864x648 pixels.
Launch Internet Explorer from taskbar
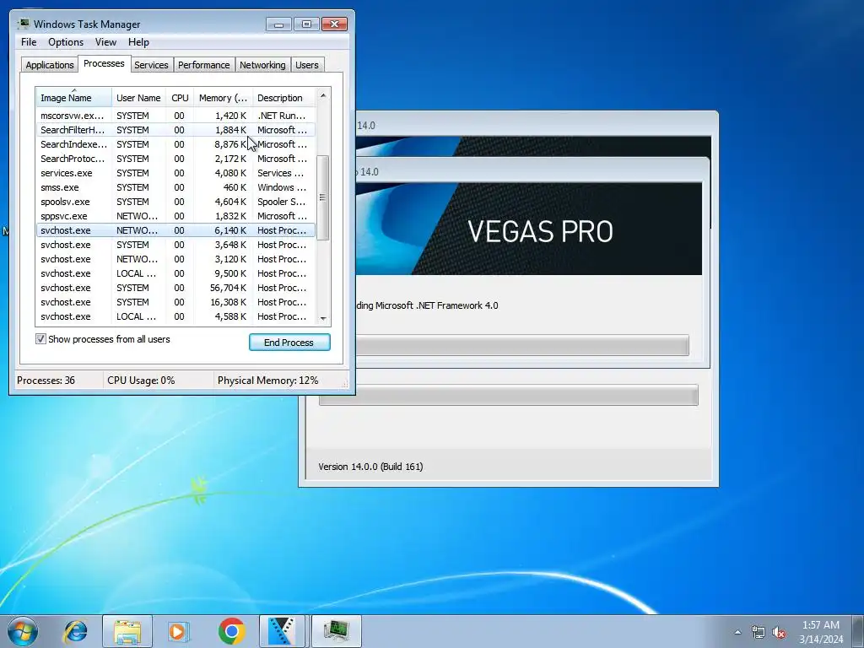coord(75,631)
